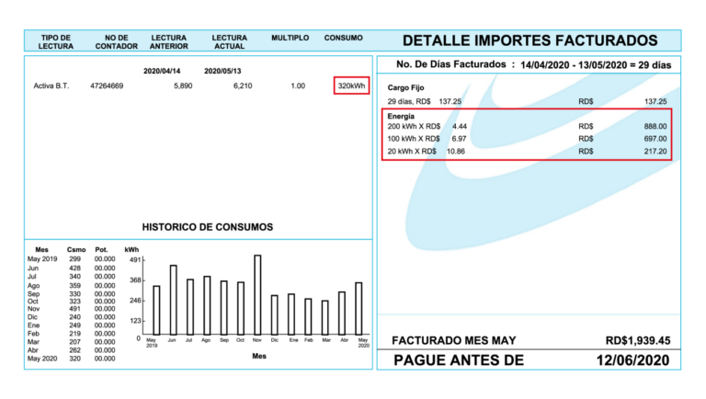Click the PAGUE ANTES DE label
This screenshot has height=399, width=706.
pos(458,359)
